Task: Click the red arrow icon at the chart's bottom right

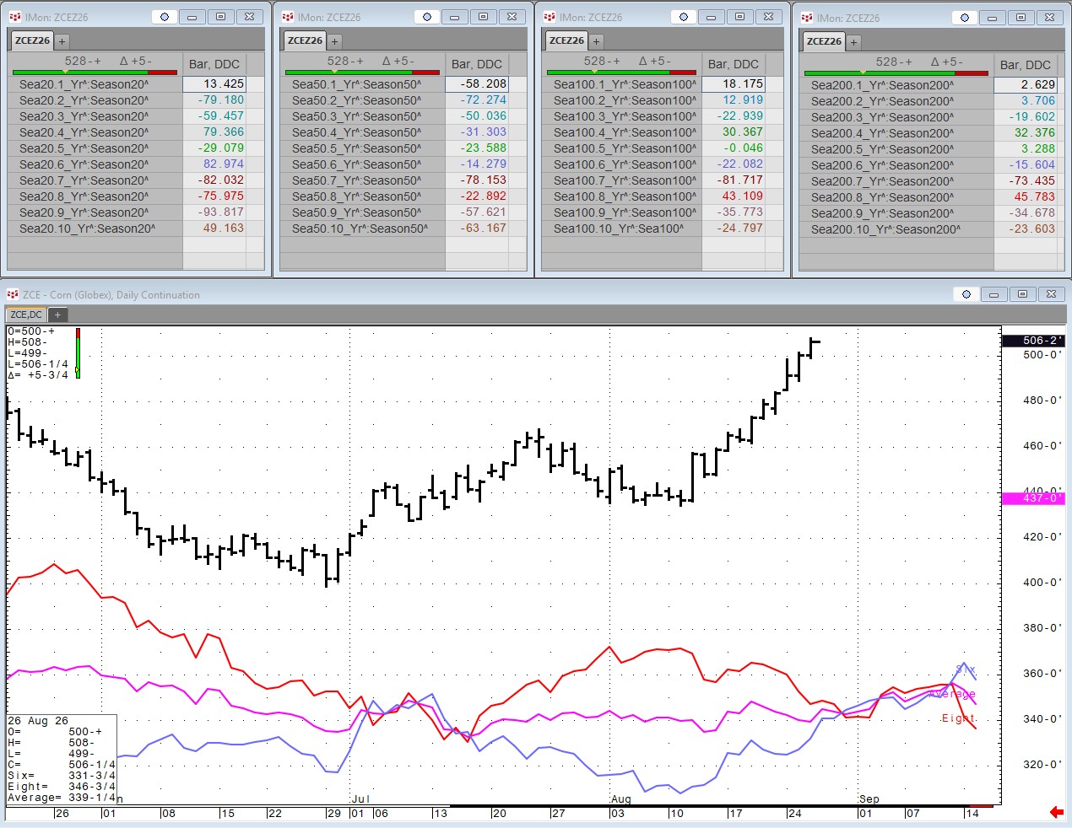Action: click(x=1056, y=812)
